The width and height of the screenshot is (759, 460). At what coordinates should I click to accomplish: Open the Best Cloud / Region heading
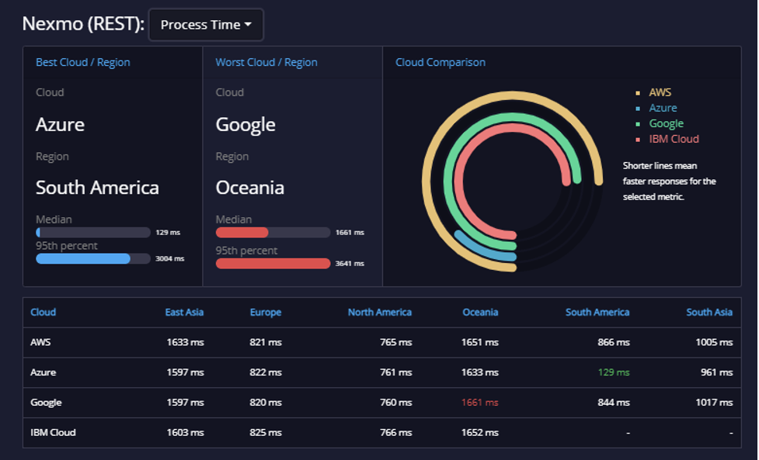(83, 62)
